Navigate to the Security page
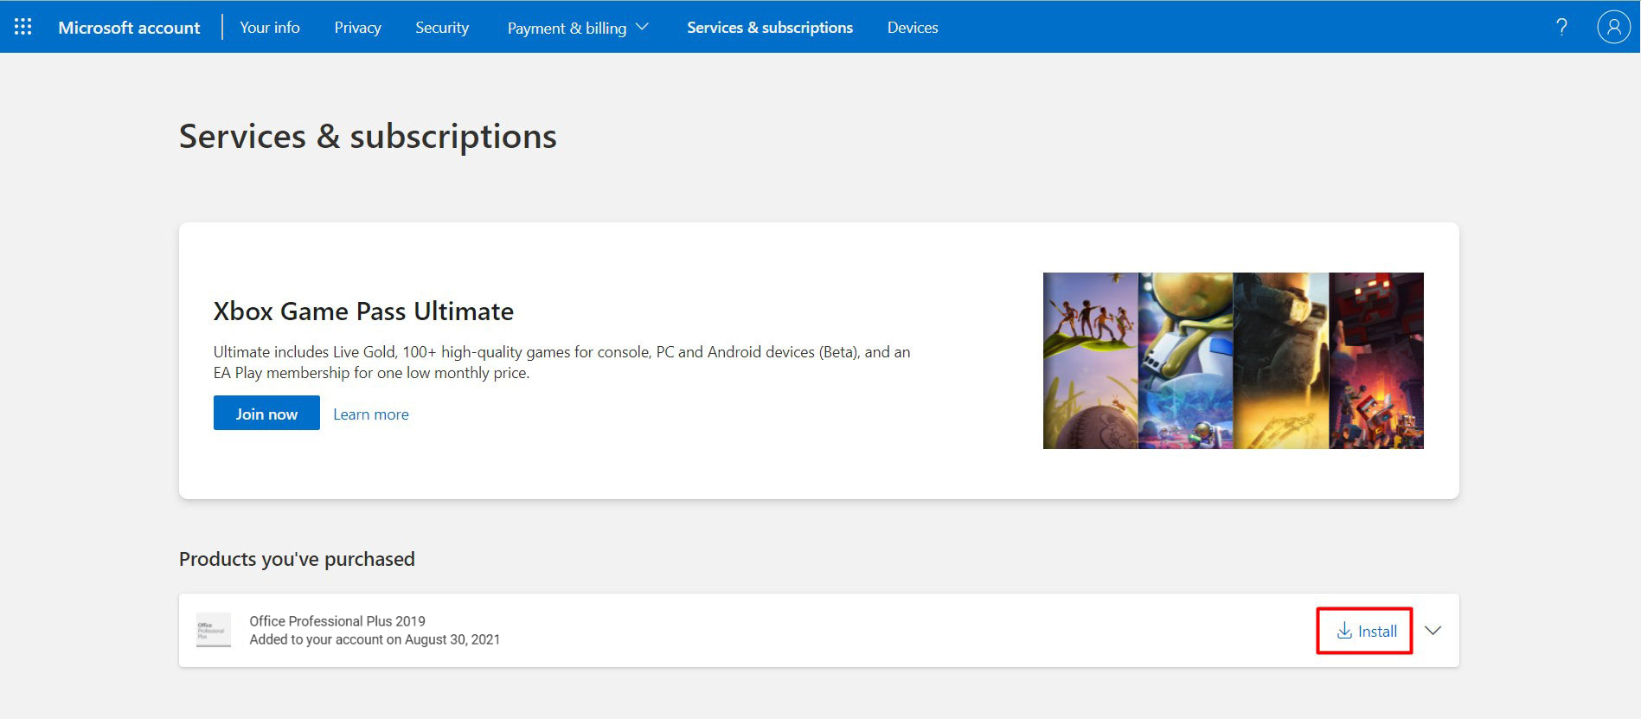1641x719 pixels. tap(442, 28)
